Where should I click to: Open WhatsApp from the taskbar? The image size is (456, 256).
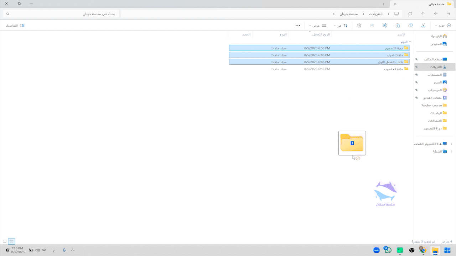(x=388, y=250)
